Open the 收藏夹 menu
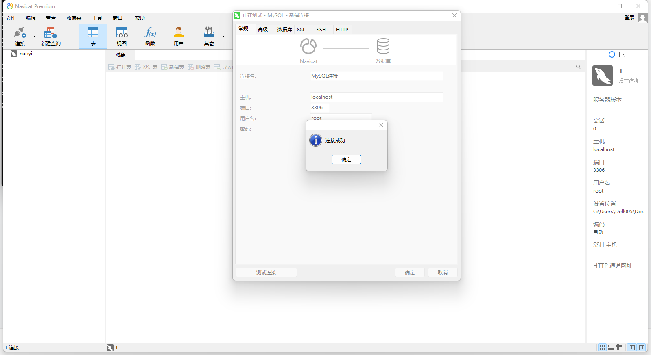The width and height of the screenshot is (651, 355). (74, 18)
